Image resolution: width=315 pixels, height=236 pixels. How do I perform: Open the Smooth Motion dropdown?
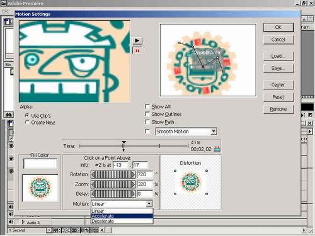click(x=214, y=132)
